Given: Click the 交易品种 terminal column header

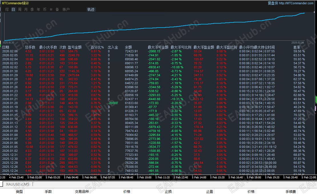Looking at the screenshot, I should (82, 192).
